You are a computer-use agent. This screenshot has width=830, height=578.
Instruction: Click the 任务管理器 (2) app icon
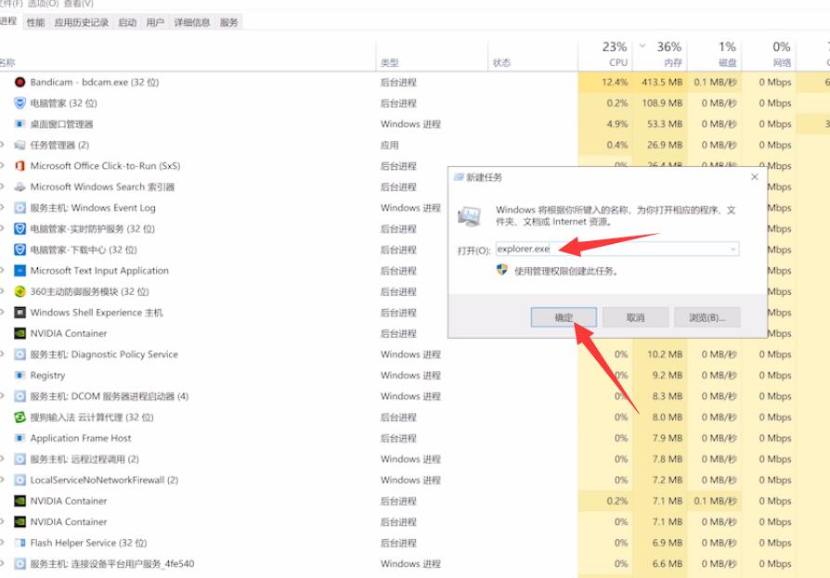(x=19, y=145)
